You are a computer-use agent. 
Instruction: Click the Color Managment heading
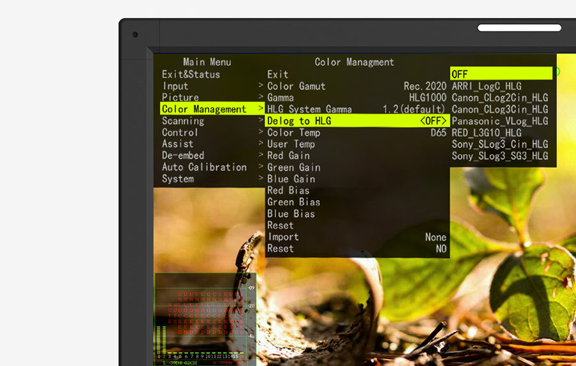coord(354,62)
